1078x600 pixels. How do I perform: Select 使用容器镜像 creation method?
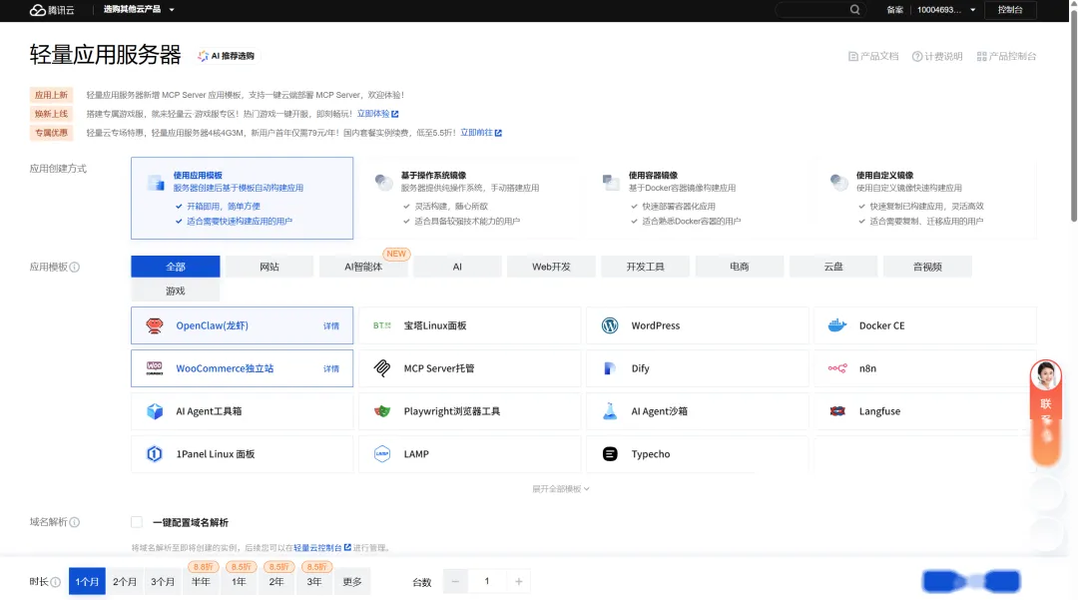[697, 198]
